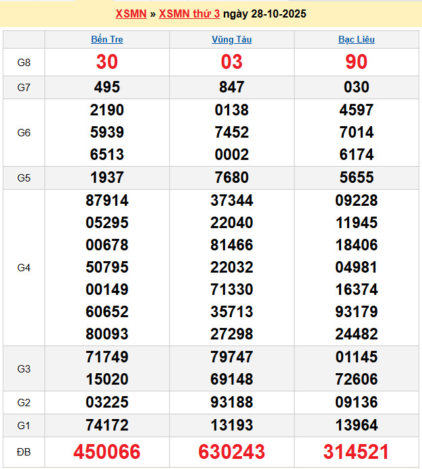
Task: Click the red G8 number 03
Action: pyautogui.click(x=231, y=62)
